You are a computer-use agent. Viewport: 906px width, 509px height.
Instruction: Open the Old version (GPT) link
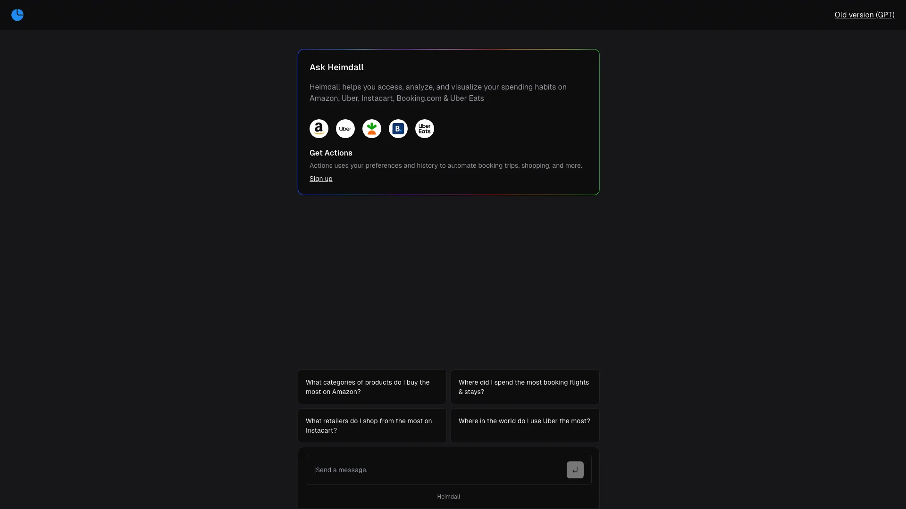864,15
